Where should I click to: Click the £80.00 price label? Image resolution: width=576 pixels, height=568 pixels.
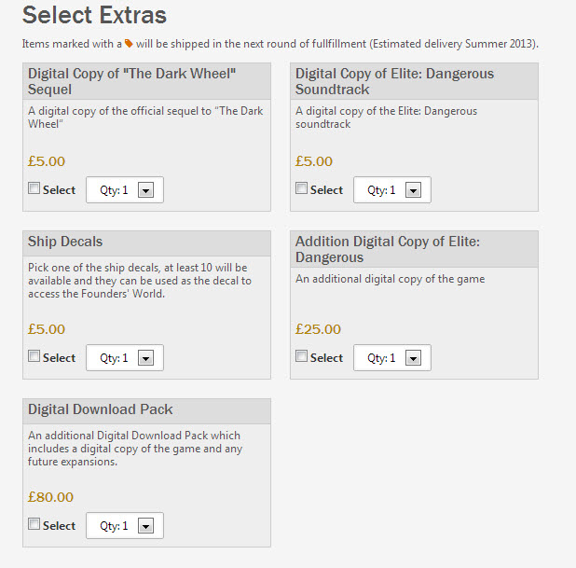50,497
